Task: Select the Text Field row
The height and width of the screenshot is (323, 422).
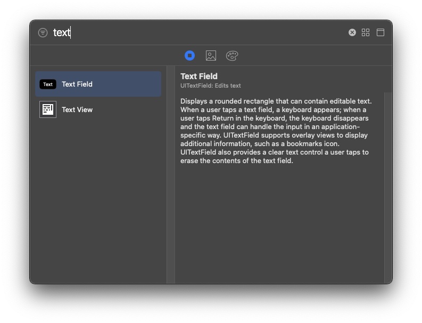Action: point(98,84)
